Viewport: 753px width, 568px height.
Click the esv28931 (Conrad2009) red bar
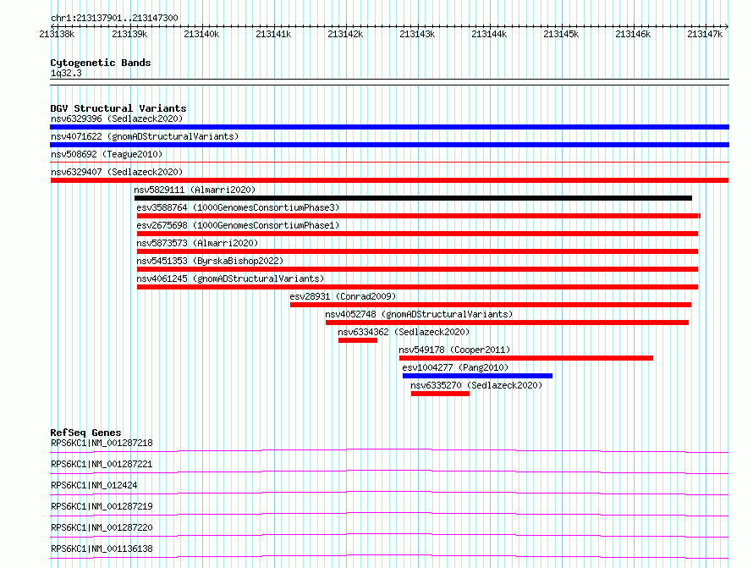point(491,305)
